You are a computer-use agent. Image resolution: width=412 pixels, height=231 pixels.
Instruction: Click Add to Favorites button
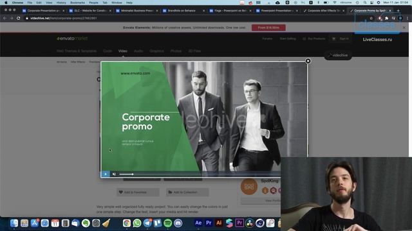(138, 193)
